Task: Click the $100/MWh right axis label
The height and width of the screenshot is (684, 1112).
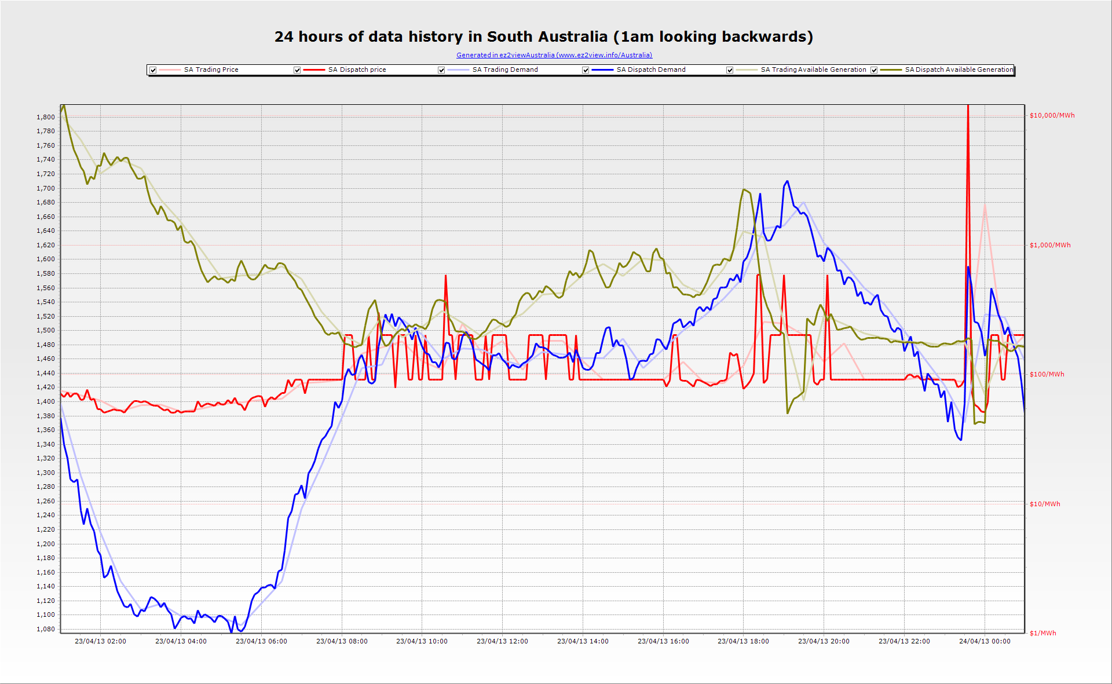Action: (1047, 374)
